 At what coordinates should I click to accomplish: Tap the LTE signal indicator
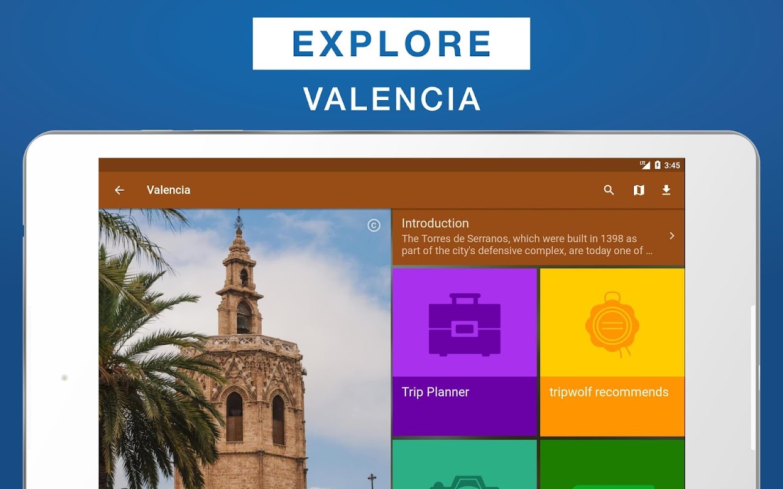tap(645, 165)
